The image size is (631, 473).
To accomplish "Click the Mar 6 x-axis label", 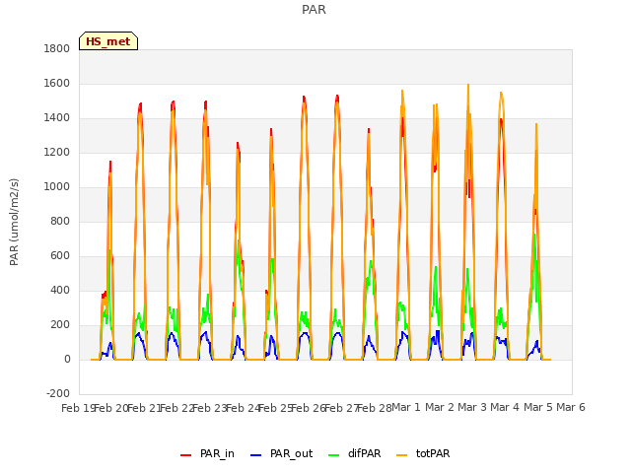I will pos(571,407).
